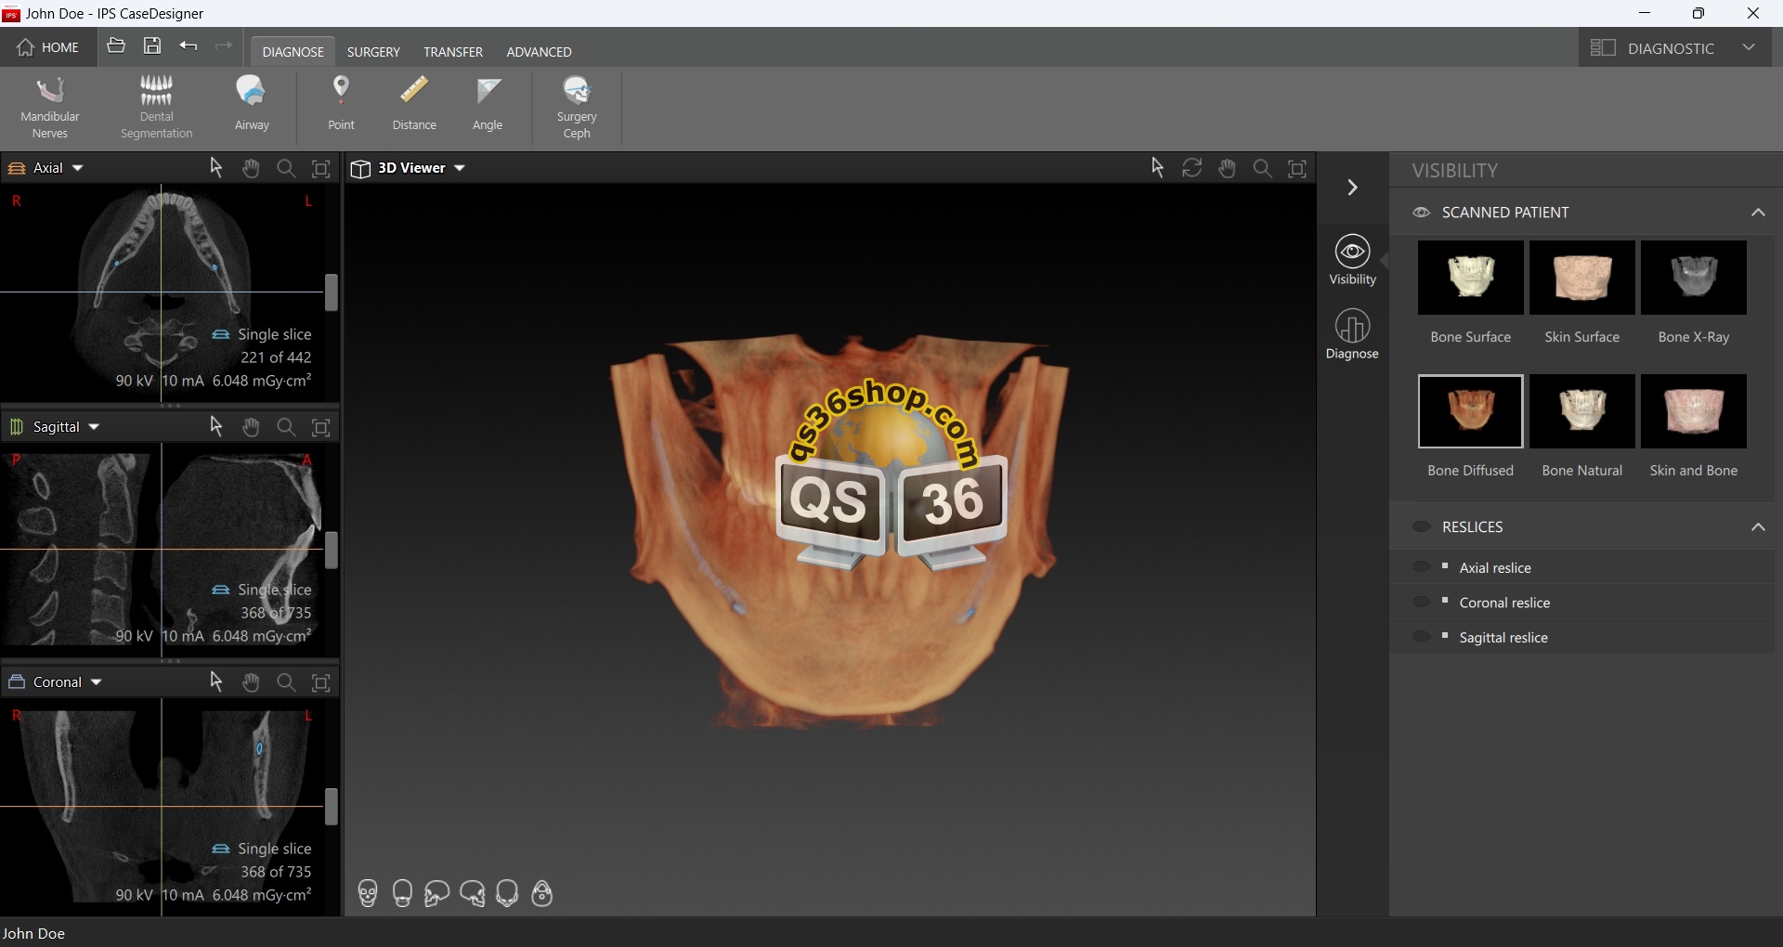
Task: Select pointer tool in 3D Viewer
Action: 1157,168
